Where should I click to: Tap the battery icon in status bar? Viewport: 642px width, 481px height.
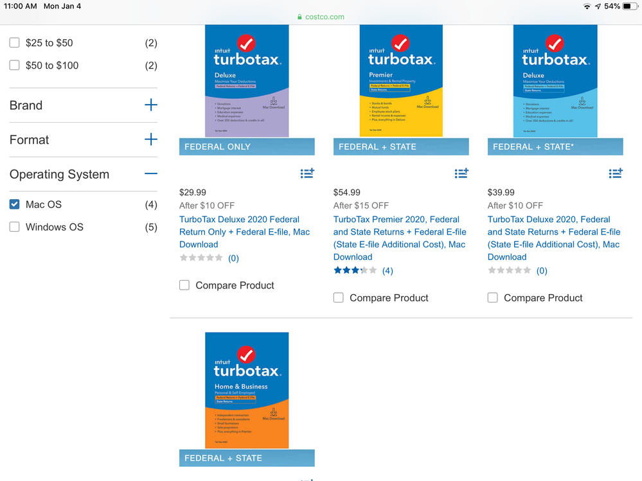[x=630, y=6]
